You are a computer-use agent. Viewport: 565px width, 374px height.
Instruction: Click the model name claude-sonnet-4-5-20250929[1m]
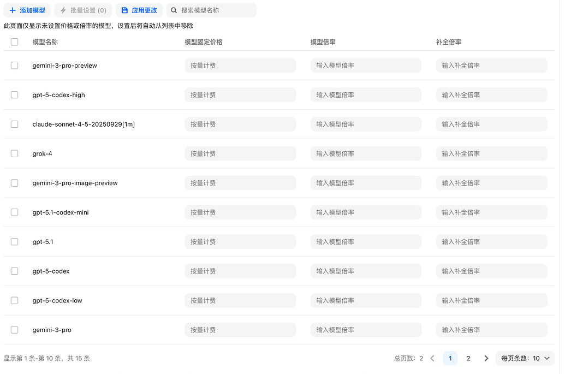(x=84, y=124)
